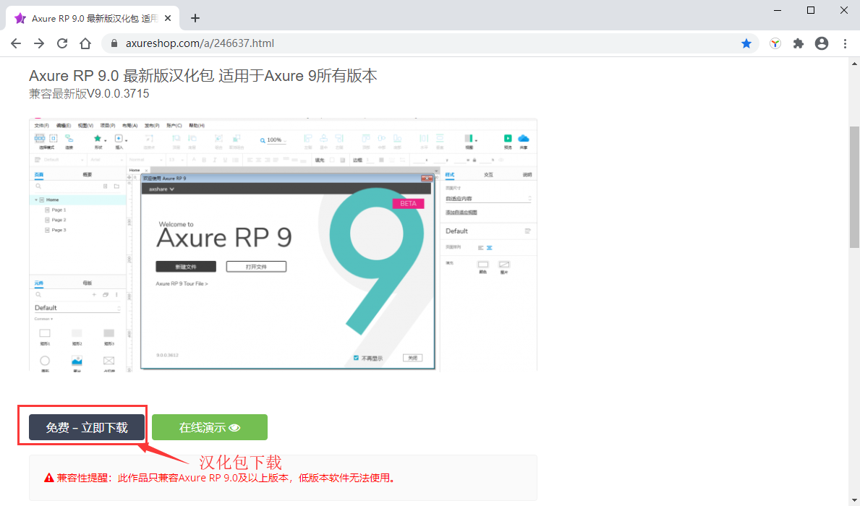860x506 pixels.
Task: Select the 选择模式 tool in Axure's toolbar
Action: click(x=40, y=140)
